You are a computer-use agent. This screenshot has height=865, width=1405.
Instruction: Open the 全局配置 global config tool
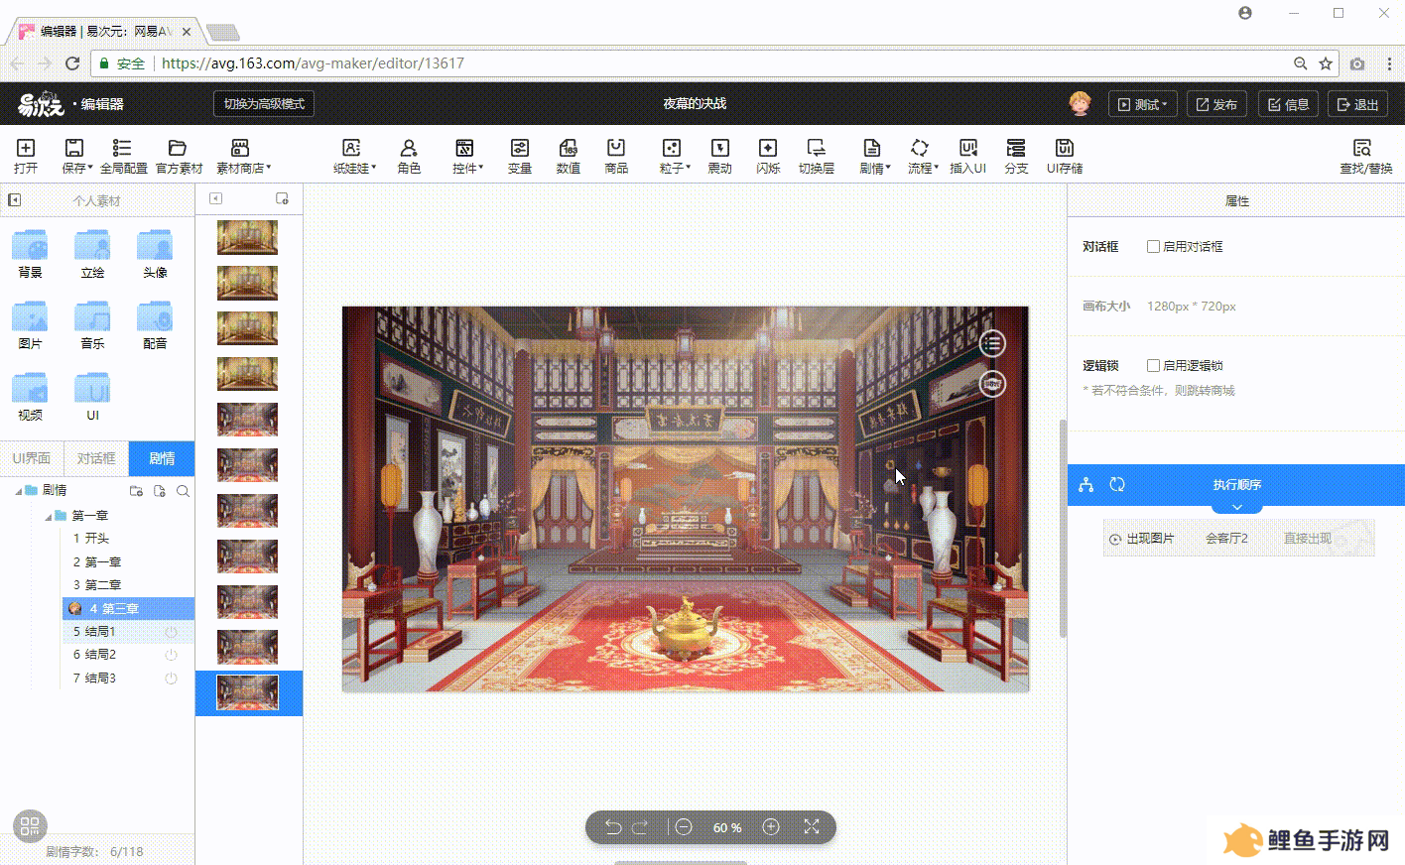[x=123, y=156]
